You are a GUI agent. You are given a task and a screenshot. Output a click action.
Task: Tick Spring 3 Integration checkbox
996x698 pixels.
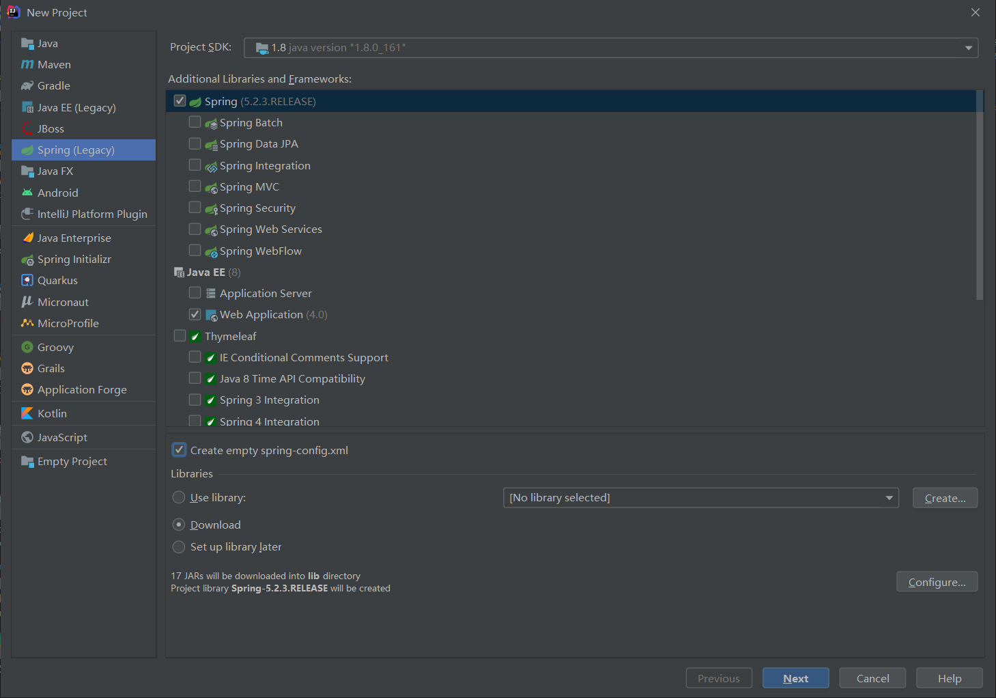click(195, 399)
